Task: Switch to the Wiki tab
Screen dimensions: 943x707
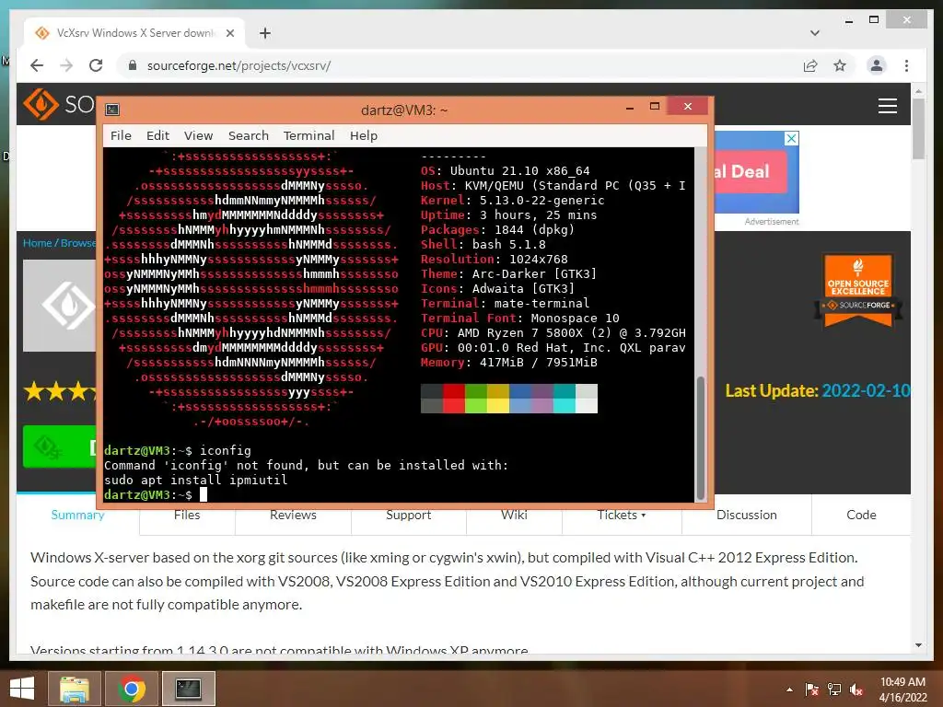Action: (514, 516)
